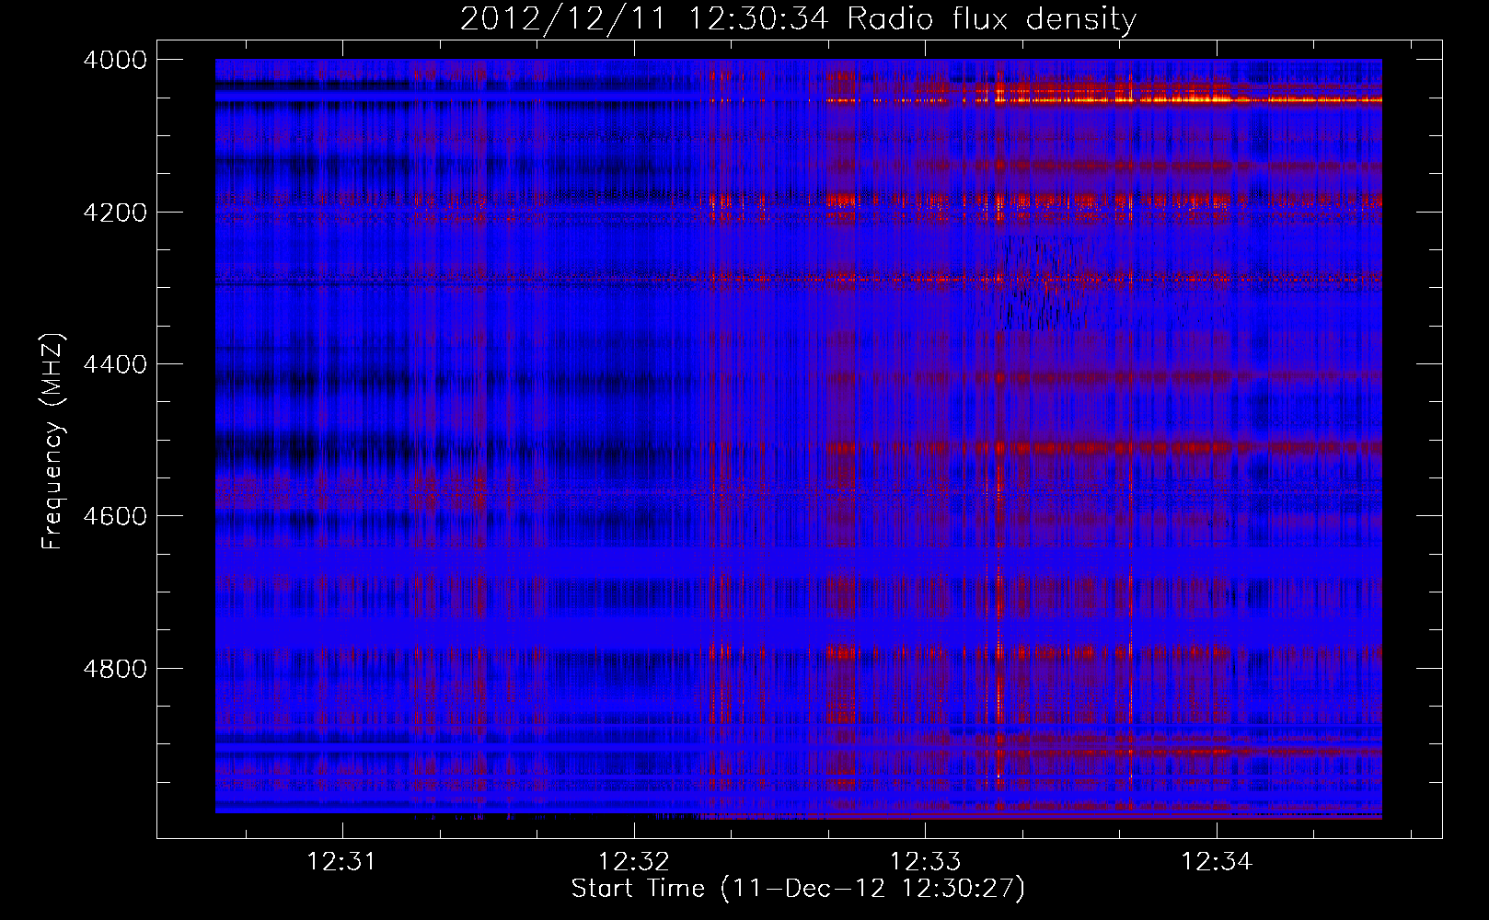
Task: Click the 4400 frequency tick label
Action: tap(115, 364)
